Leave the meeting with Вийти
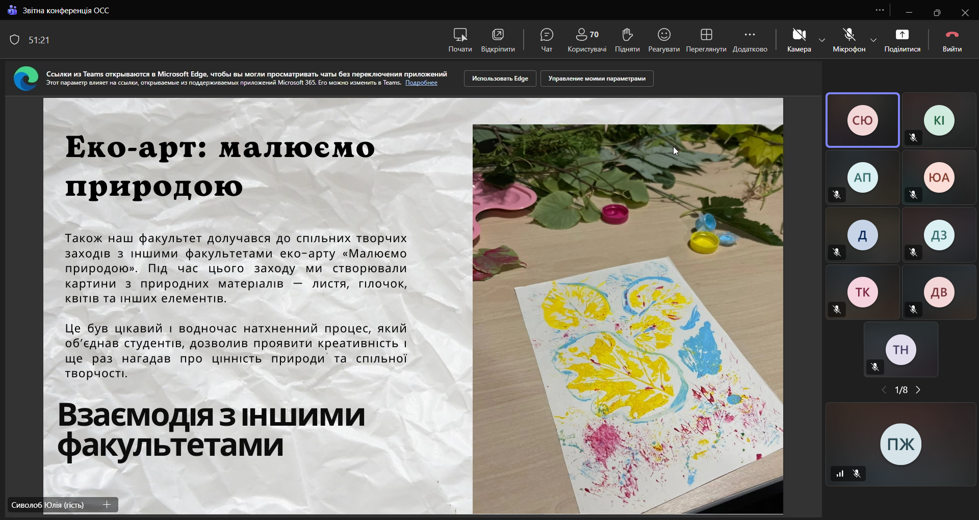The height and width of the screenshot is (520, 979). [952, 40]
